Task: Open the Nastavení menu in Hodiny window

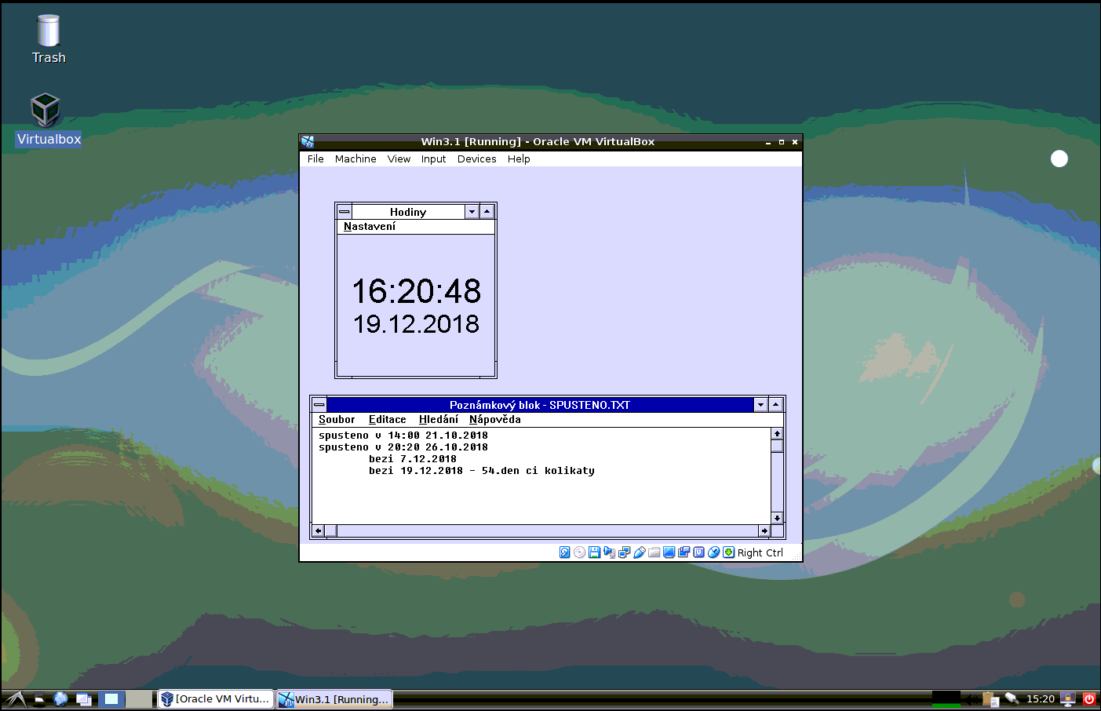Action: tap(370, 227)
